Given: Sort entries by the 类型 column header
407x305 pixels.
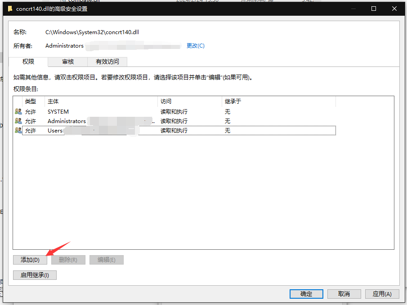Looking at the screenshot, I should (31, 102).
